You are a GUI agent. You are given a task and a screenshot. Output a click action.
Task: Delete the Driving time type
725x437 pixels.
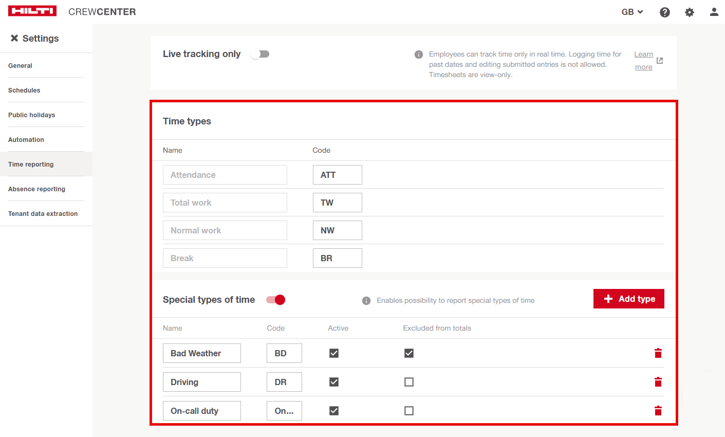point(658,382)
